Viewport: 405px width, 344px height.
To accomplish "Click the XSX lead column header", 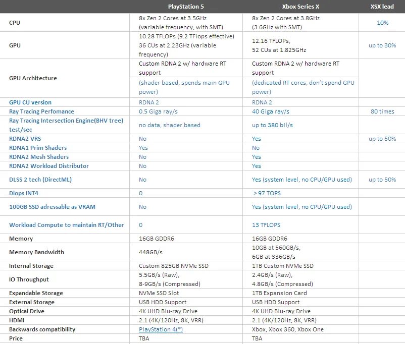I will 382,7.
